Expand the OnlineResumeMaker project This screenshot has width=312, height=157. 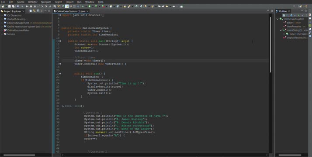click(x=2, y=31)
